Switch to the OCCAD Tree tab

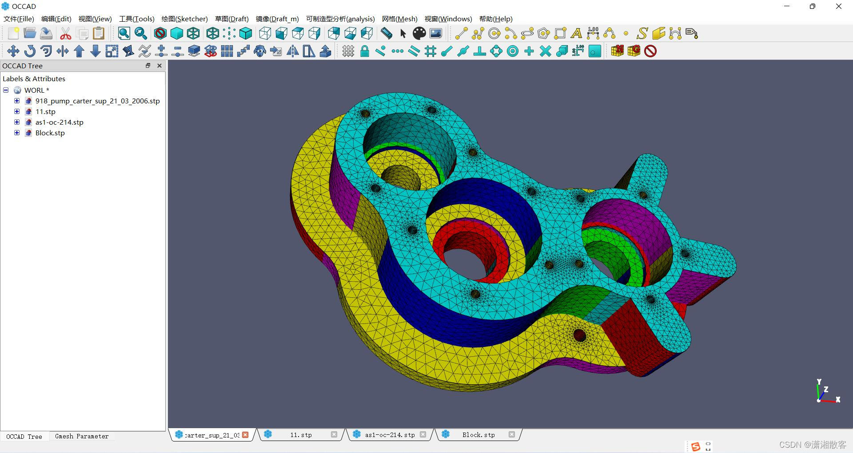tap(24, 437)
